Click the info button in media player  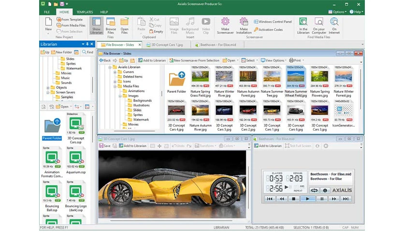[325, 190]
